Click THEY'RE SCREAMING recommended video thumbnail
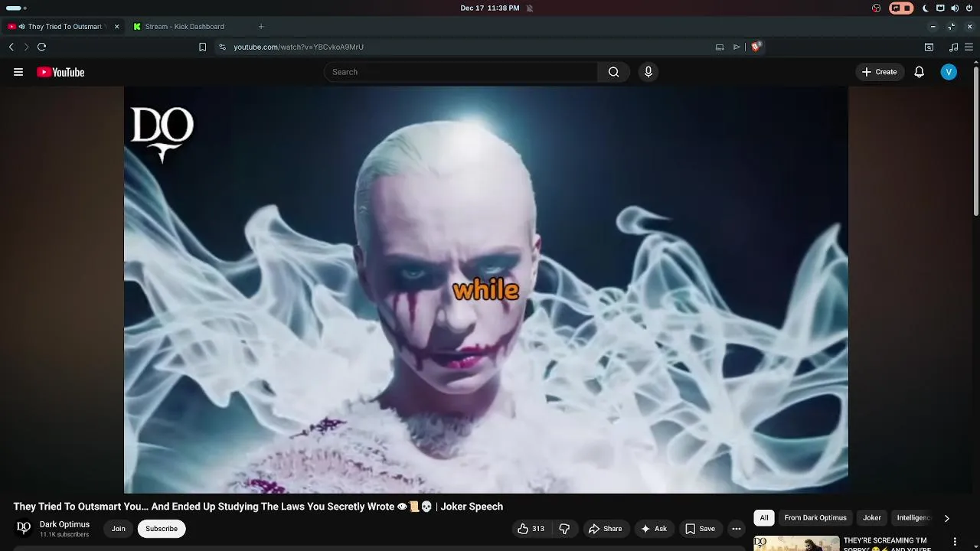This screenshot has height=551, width=980. 796,543
